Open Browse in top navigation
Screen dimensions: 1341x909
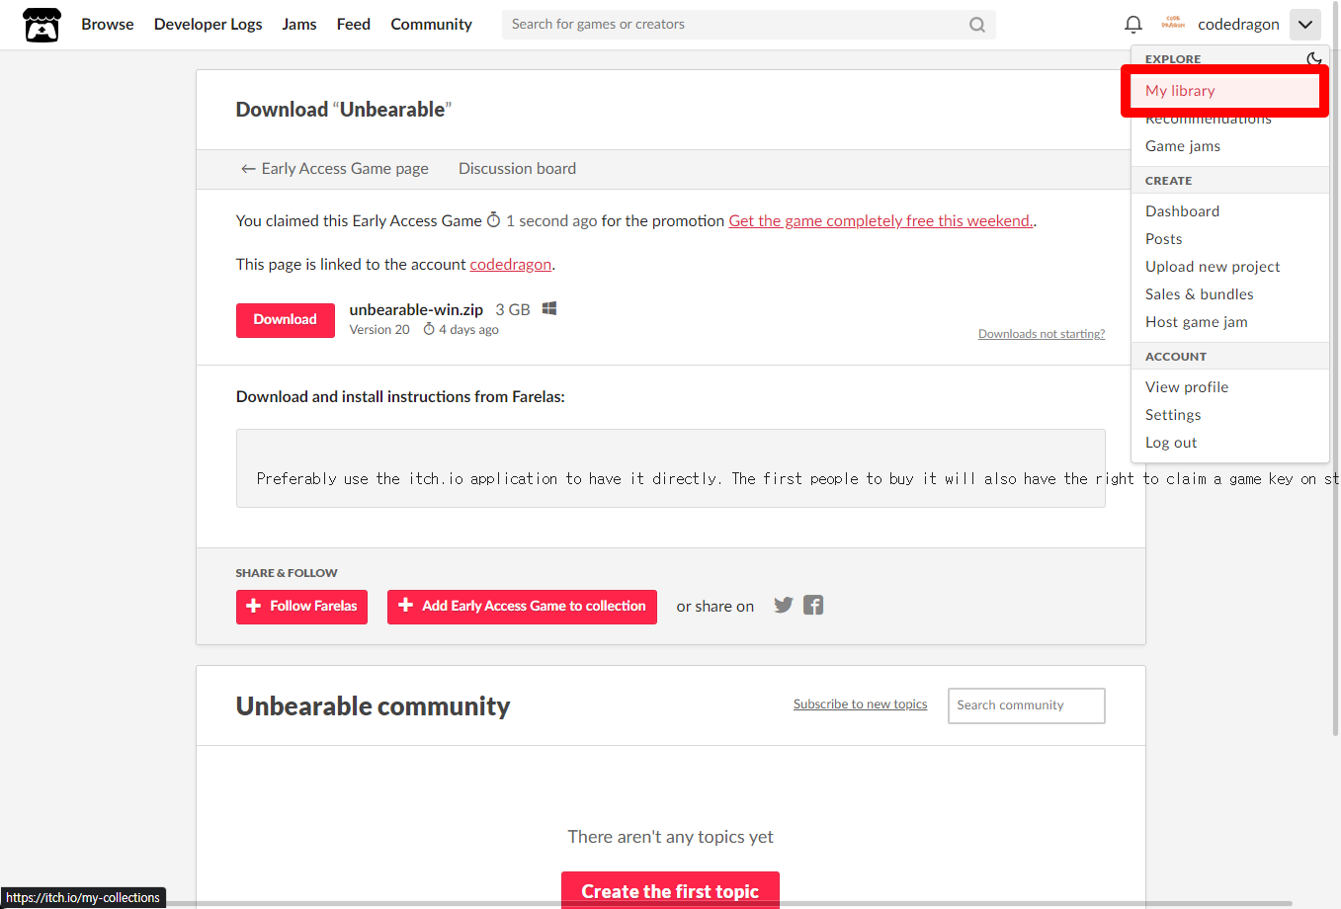(108, 25)
